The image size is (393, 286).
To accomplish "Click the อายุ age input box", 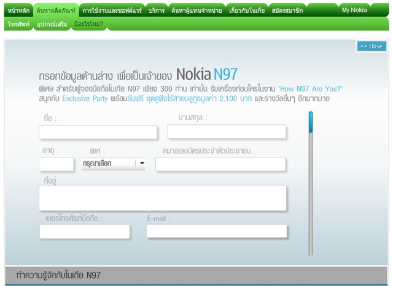I will coord(56,164).
